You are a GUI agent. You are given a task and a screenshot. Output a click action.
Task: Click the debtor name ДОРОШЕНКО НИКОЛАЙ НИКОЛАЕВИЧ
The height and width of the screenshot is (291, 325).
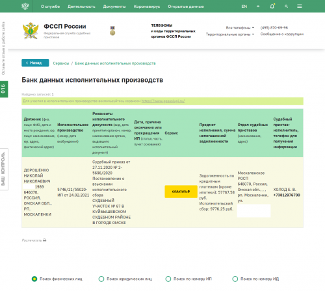tap(37, 175)
